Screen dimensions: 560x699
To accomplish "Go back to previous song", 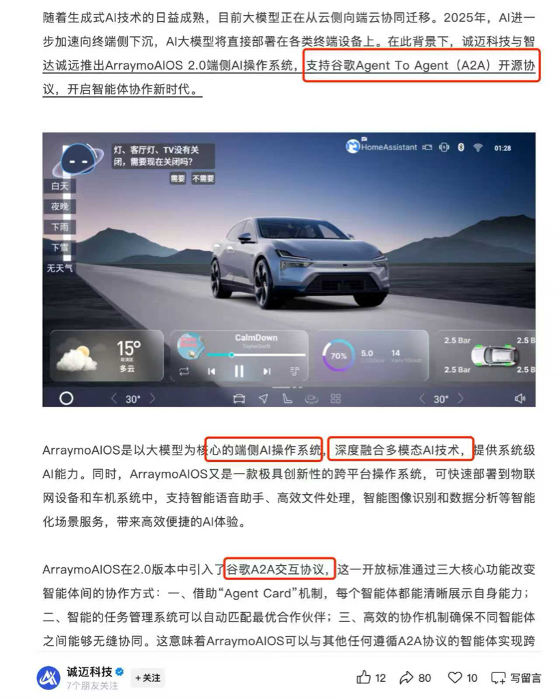I will [212, 371].
